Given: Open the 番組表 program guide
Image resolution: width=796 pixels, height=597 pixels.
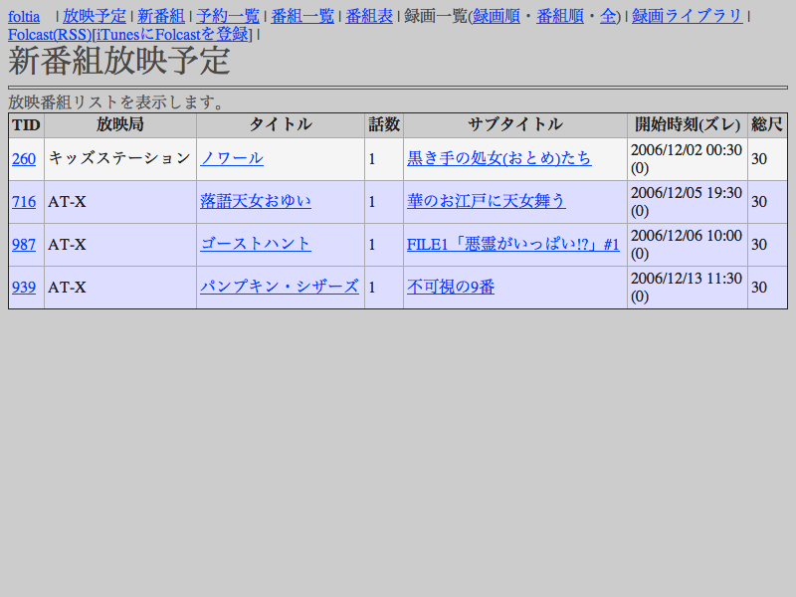Looking at the screenshot, I should pos(369,16).
